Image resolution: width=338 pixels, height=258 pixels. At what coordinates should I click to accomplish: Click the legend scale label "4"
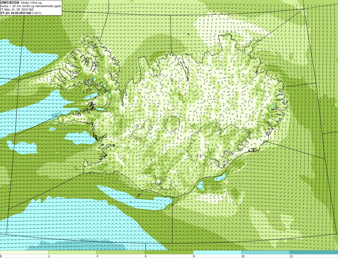click(97, 256)
